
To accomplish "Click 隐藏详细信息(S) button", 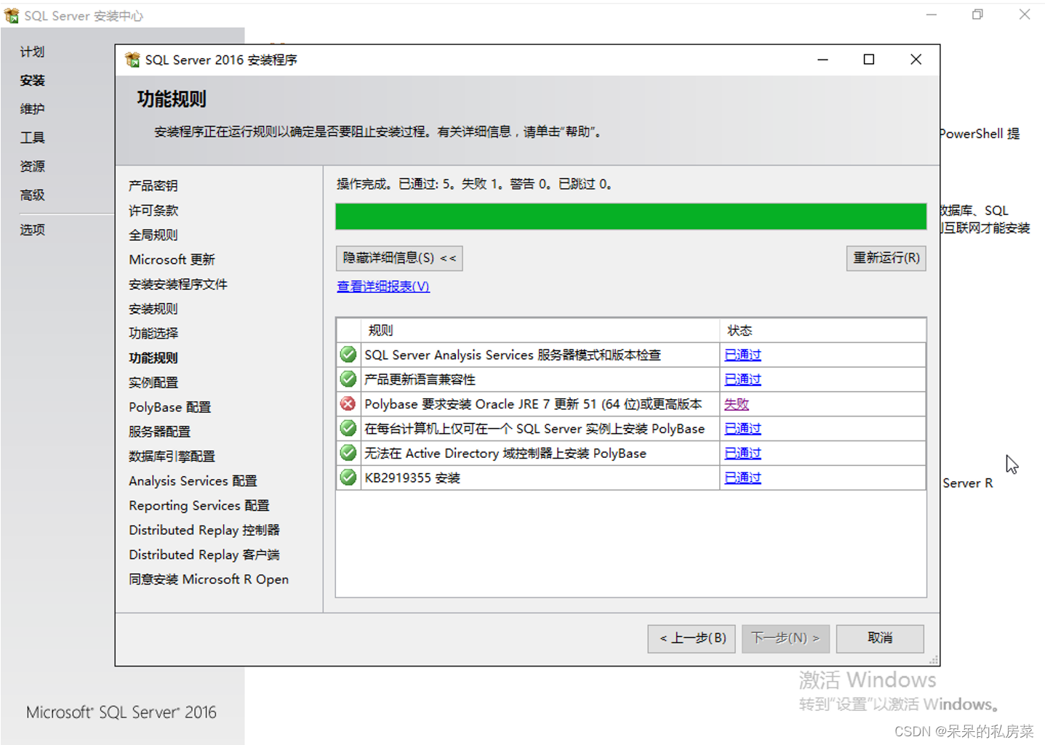I will click(399, 258).
